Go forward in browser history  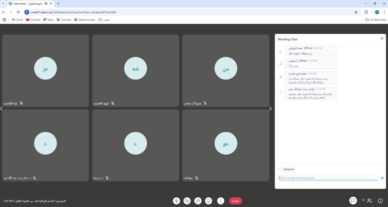(x=11, y=12)
